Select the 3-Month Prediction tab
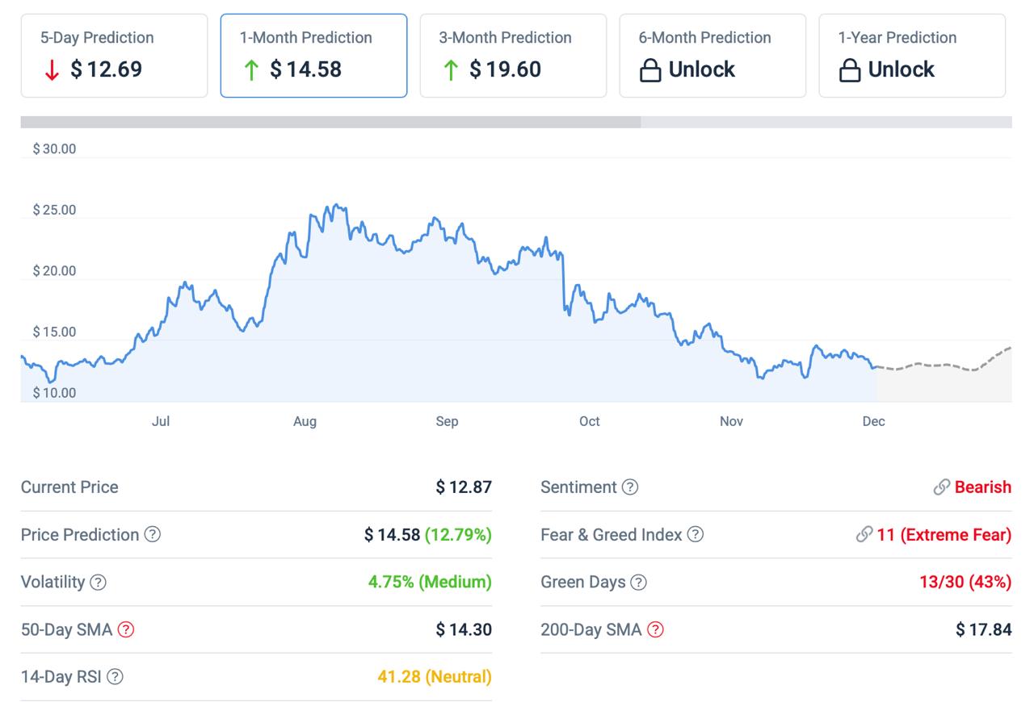The height and width of the screenshot is (702, 1034). tap(512, 54)
